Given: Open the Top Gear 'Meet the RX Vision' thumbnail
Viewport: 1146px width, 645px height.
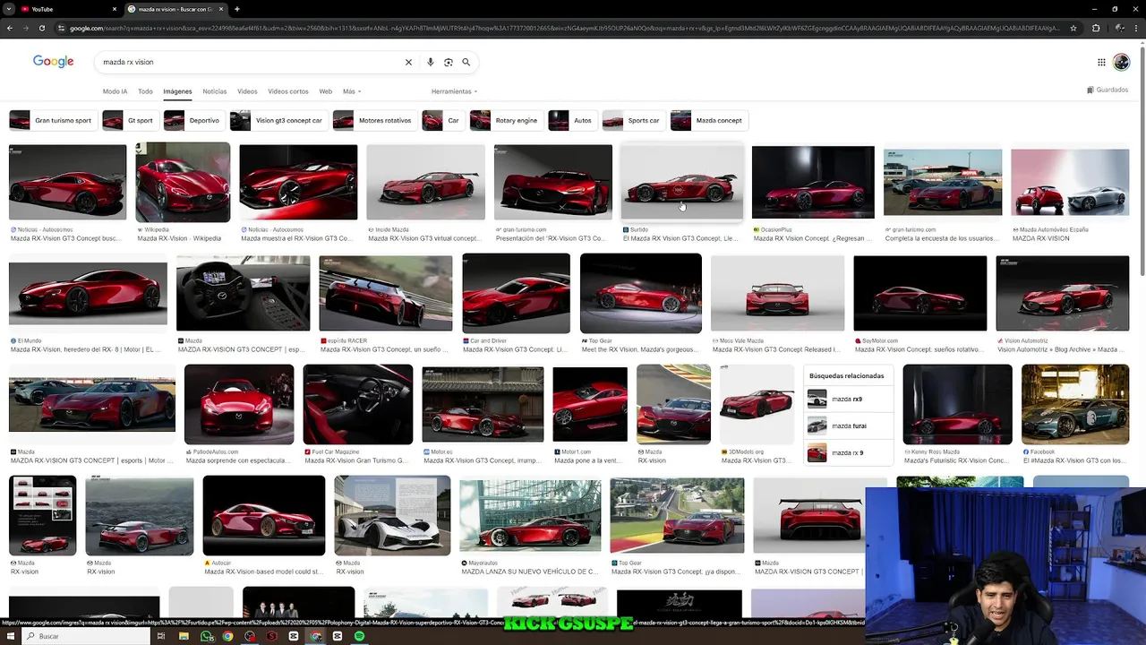Looking at the screenshot, I should (641, 293).
